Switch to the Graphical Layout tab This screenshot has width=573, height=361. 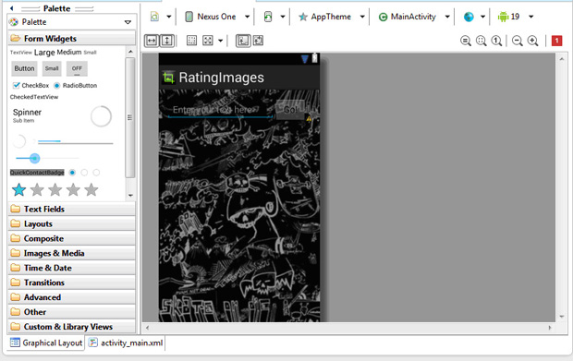pyautogui.click(x=46, y=343)
